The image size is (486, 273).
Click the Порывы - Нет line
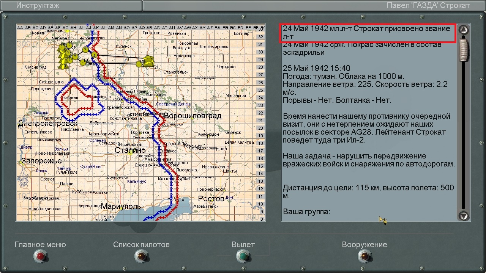coord(337,100)
